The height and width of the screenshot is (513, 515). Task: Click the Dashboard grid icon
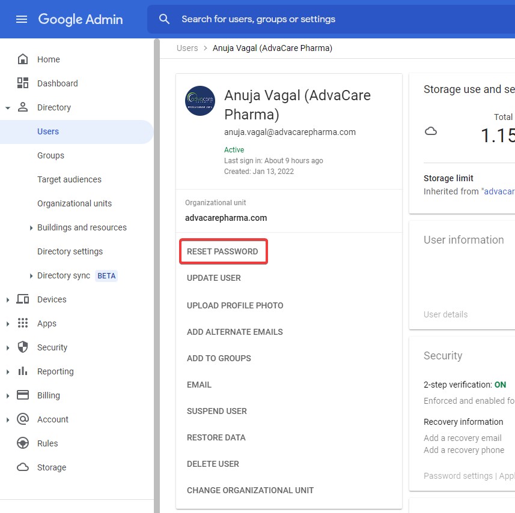coord(23,83)
